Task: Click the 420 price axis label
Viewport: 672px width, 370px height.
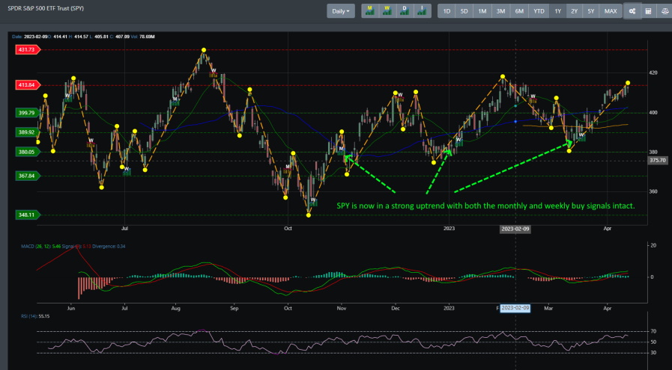Action: tap(653, 73)
